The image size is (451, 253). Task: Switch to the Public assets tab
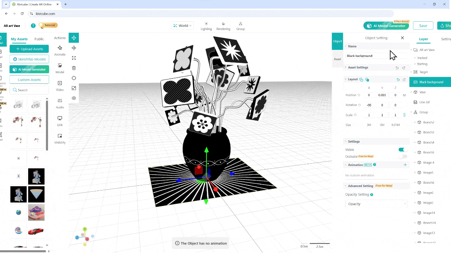(39, 39)
